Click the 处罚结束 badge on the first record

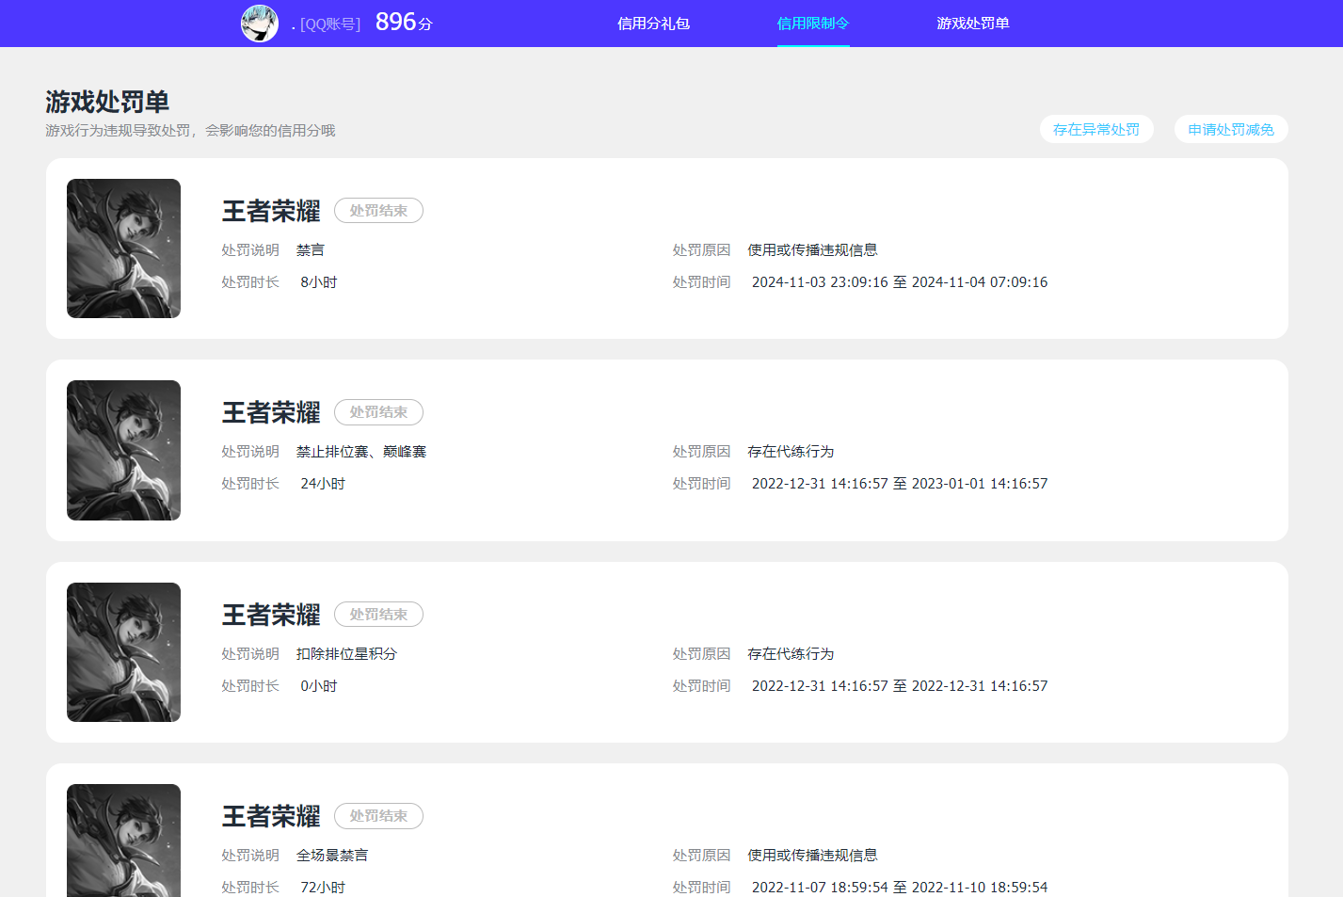[x=378, y=210]
